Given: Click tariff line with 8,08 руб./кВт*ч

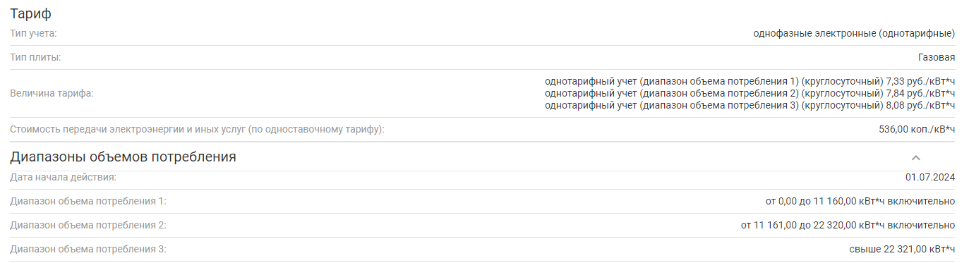Looking at the screenshot, I should (750, 105).
